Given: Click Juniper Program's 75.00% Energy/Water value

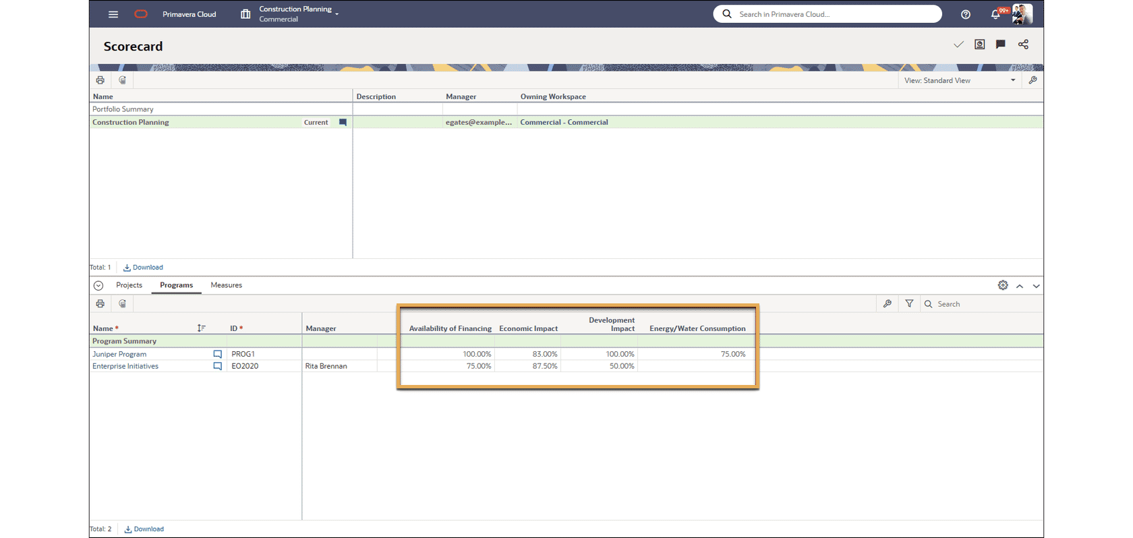Looking at the screenshot, I should coord(733,354).
